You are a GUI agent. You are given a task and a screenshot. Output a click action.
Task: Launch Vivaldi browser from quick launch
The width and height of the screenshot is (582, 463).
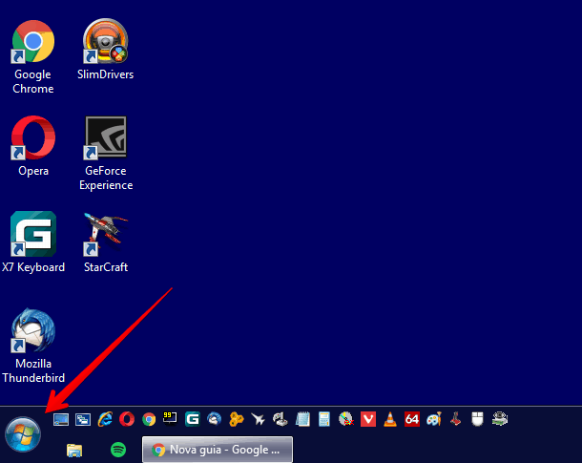368,419
